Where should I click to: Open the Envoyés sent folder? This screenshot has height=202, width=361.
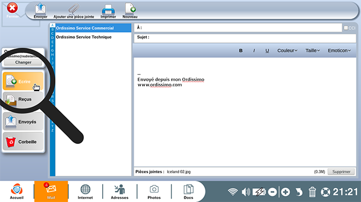click(x=23, y=121)
